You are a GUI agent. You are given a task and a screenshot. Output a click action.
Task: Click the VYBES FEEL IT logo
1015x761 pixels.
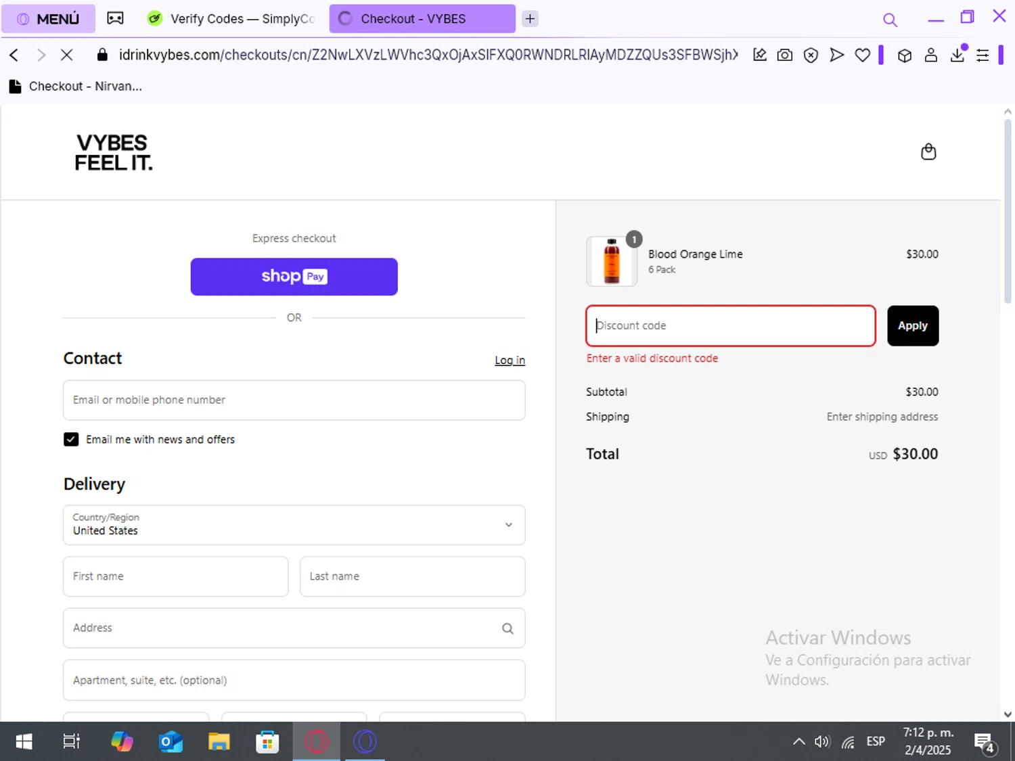114,152
